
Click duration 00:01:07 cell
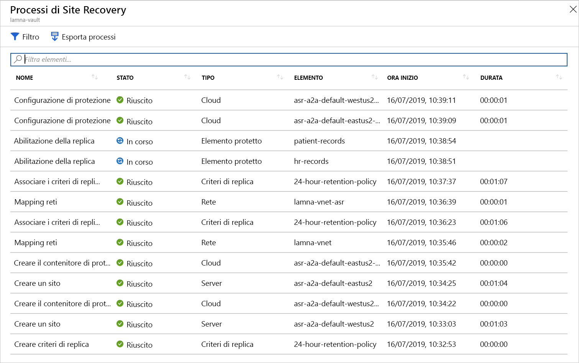pyautogui.click(x=494, y=181)
